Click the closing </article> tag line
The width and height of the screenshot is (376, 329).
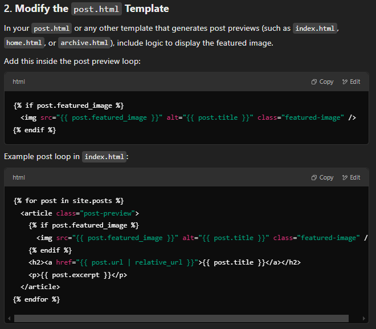coord(40,287)
